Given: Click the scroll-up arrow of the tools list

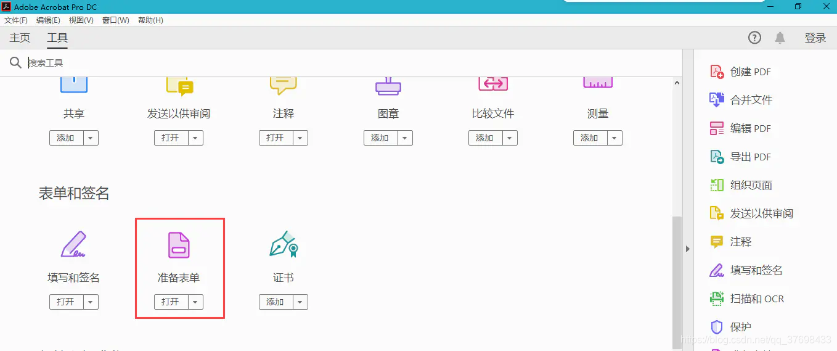Looking at the screenshot, I should click(677, 83).
